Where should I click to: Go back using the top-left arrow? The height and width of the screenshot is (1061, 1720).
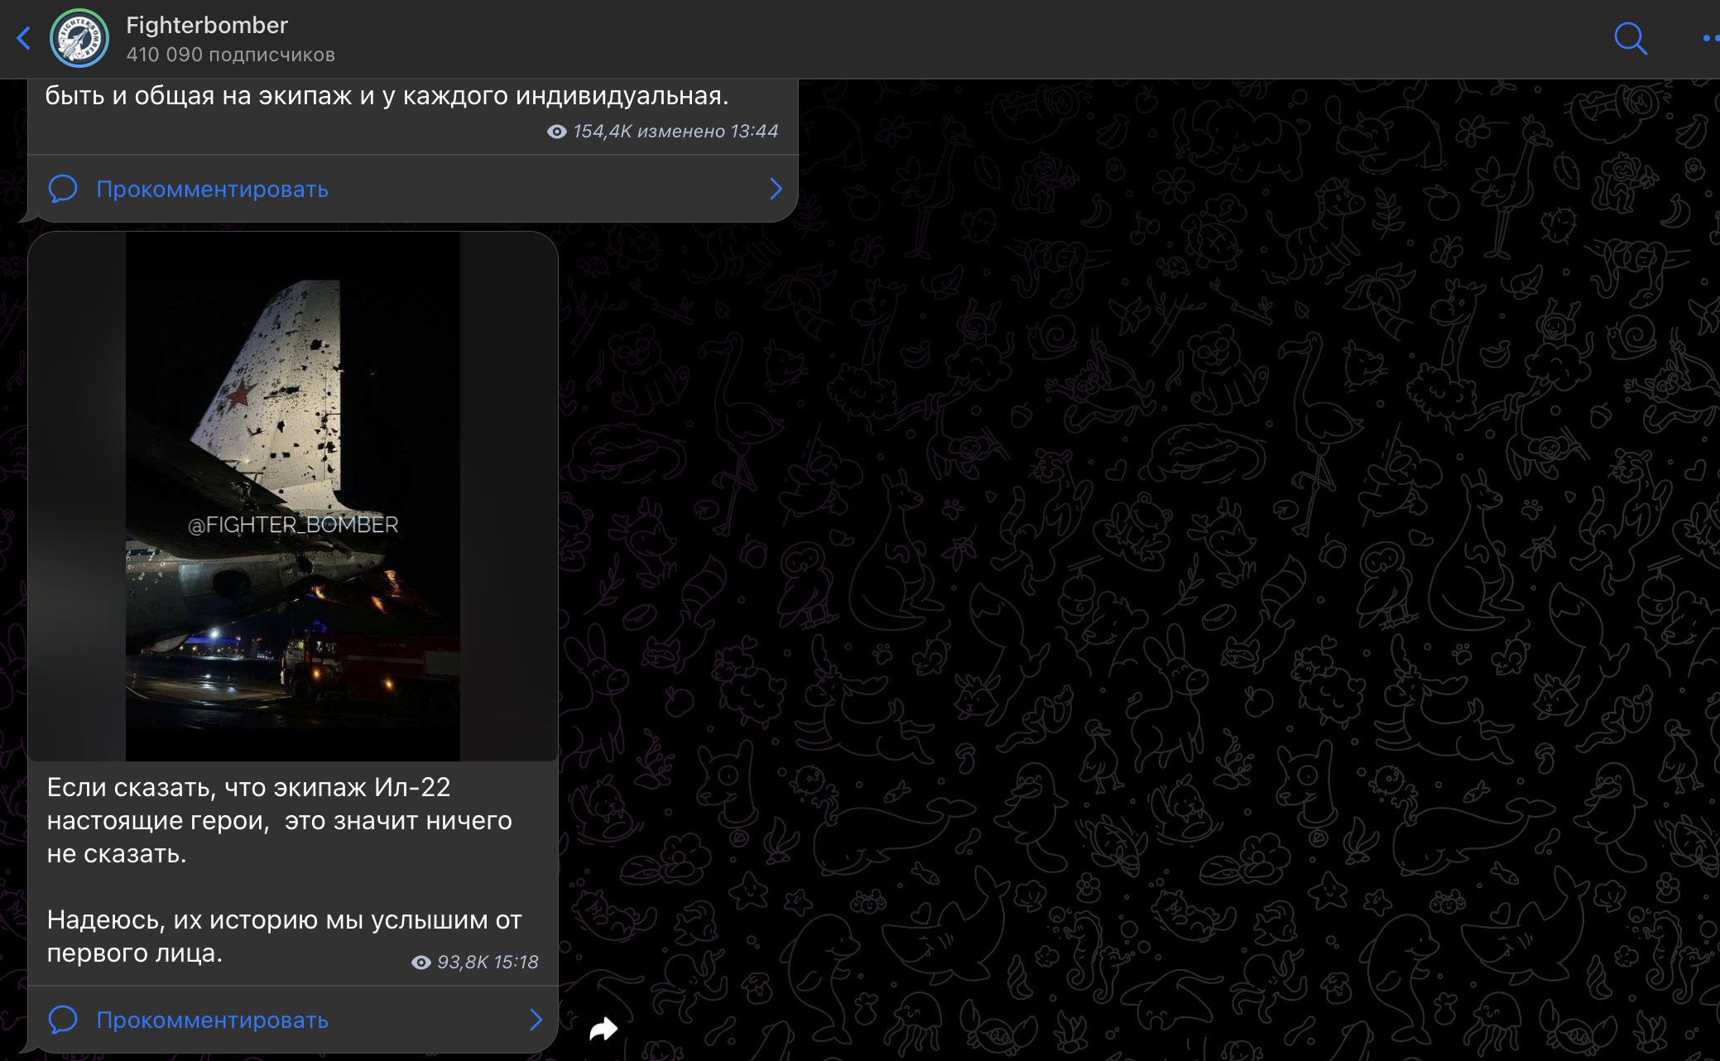tap(24, 38)
